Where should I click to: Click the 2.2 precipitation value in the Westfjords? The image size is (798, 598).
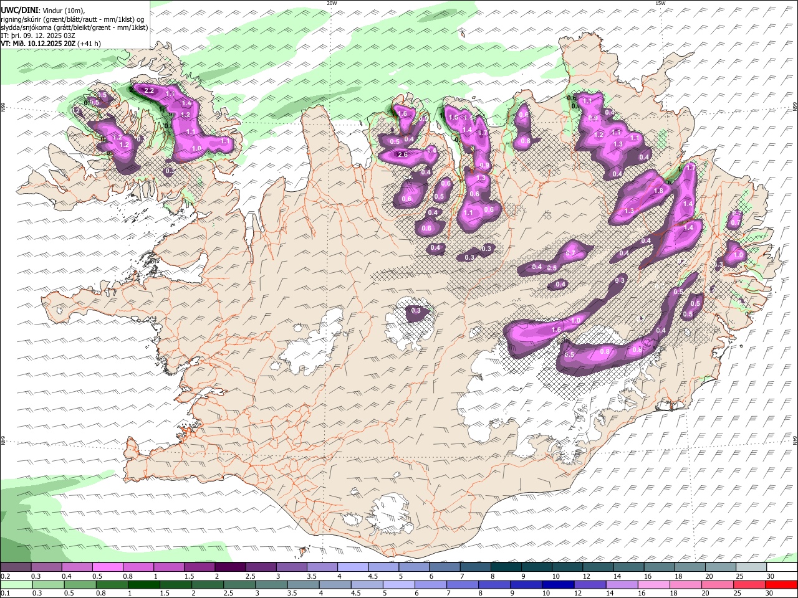click(148, 91)
